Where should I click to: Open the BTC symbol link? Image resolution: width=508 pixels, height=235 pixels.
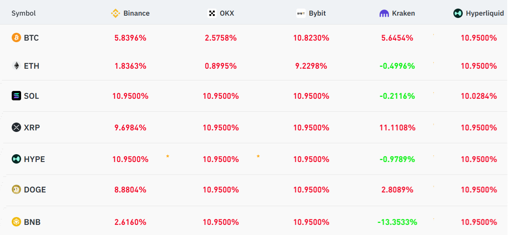click(31, 38)
